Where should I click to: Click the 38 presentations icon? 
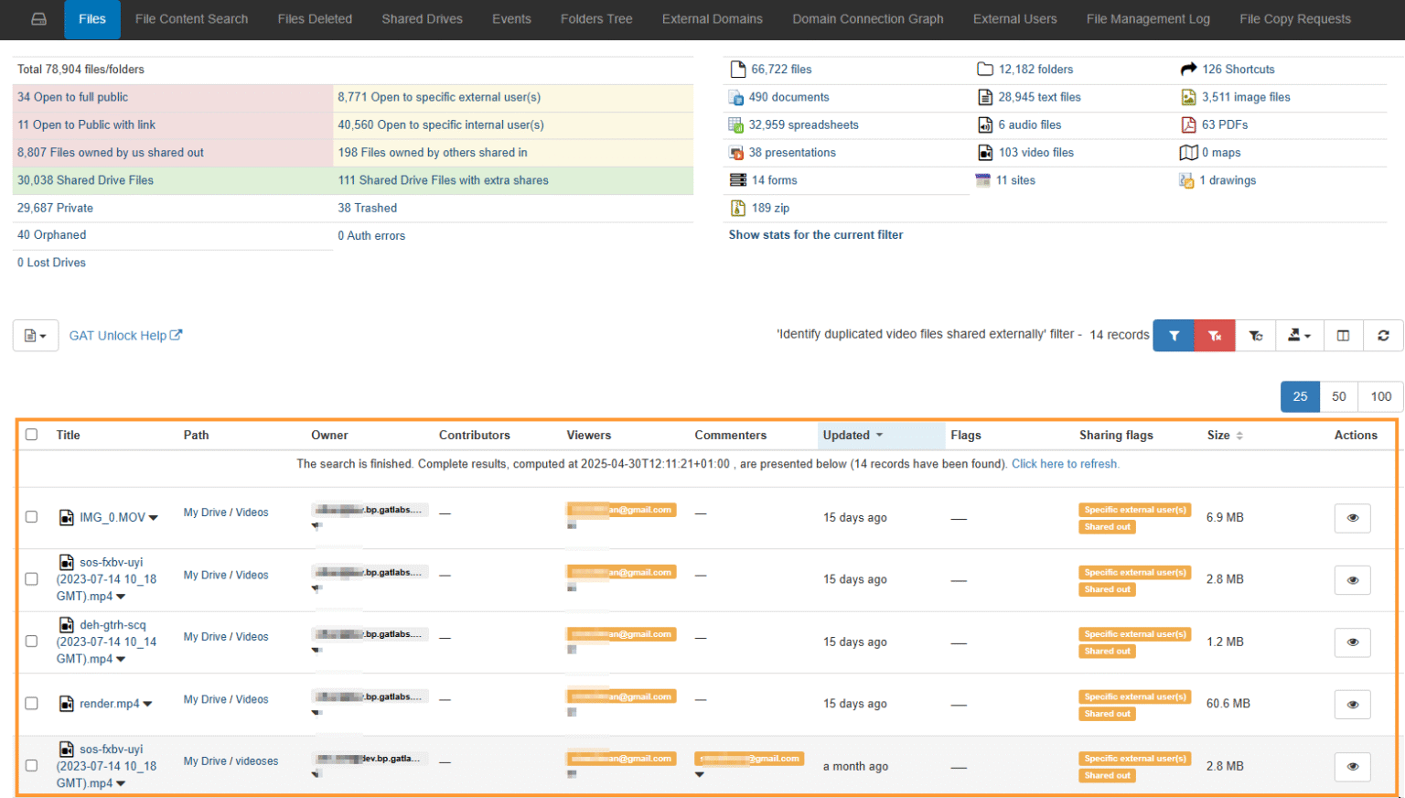click(x=735, y=153)
